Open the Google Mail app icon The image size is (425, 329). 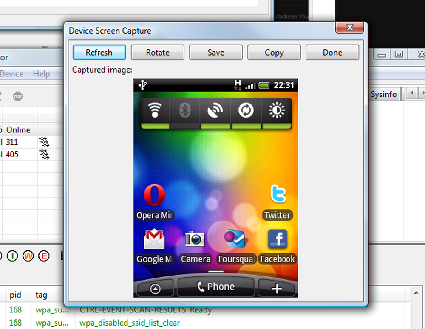155,246
